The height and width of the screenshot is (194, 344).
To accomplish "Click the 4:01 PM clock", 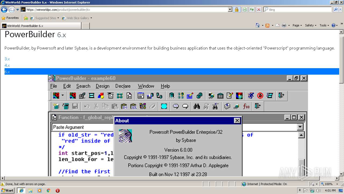I will click(330, 190).
